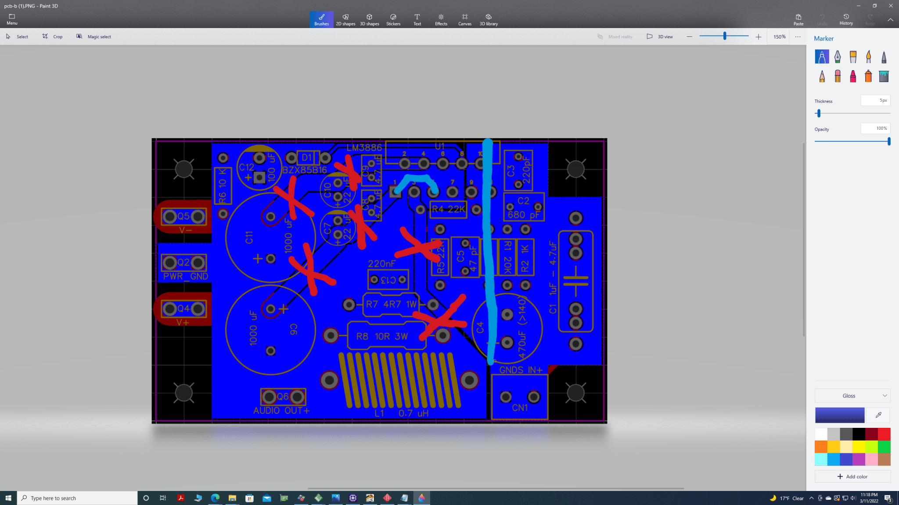Open the History panel
This screenshot has height=505, width=899.
(846, 20)
